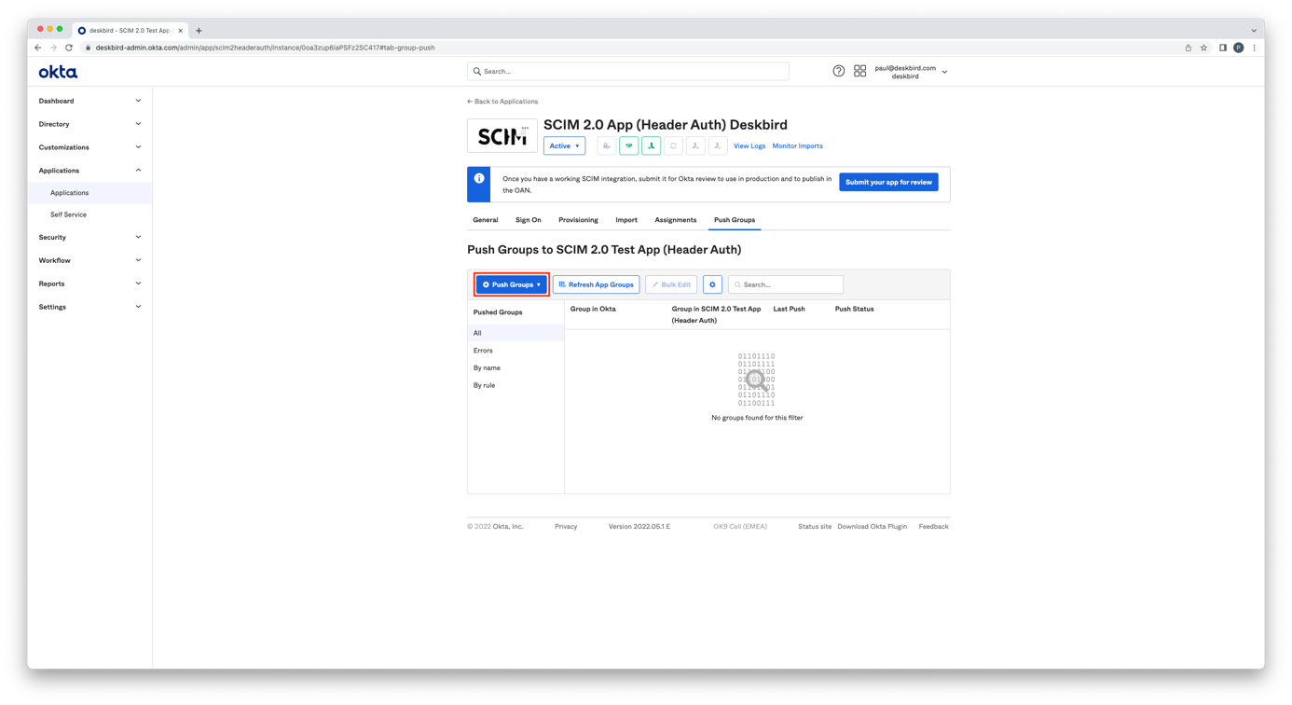Switch to the Assignments tab

click(x=675, y=220)
